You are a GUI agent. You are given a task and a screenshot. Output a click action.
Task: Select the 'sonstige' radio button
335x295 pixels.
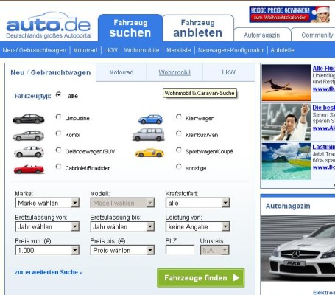[x=179, y=167]
